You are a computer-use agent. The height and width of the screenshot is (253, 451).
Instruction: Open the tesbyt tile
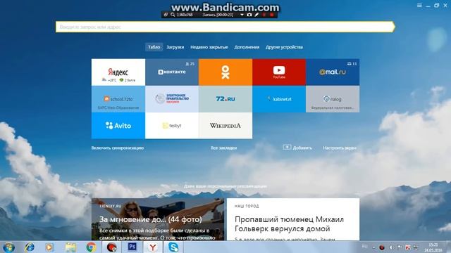(x=172, y=126)
